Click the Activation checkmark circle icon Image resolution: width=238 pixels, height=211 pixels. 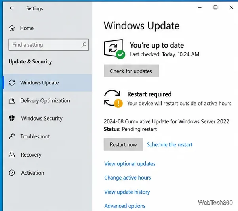[12, 173]
